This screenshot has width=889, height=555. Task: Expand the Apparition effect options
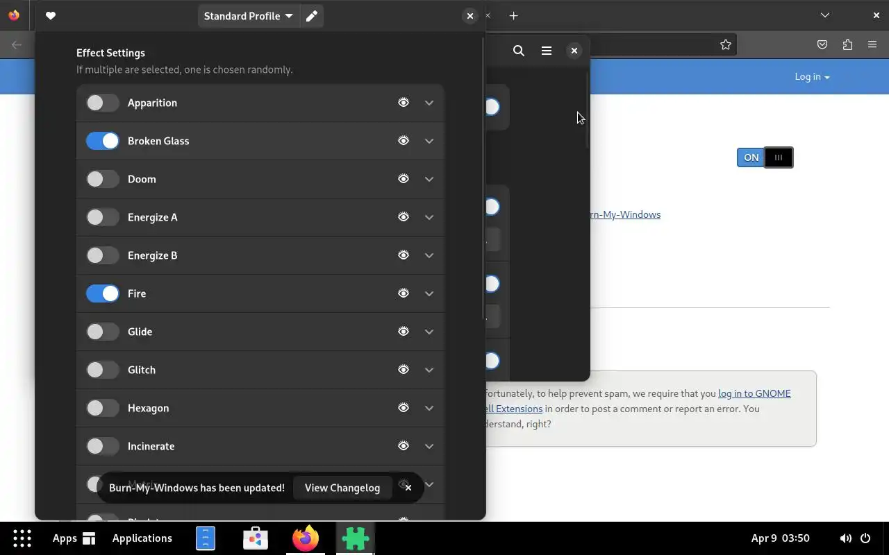pos(429,103)
